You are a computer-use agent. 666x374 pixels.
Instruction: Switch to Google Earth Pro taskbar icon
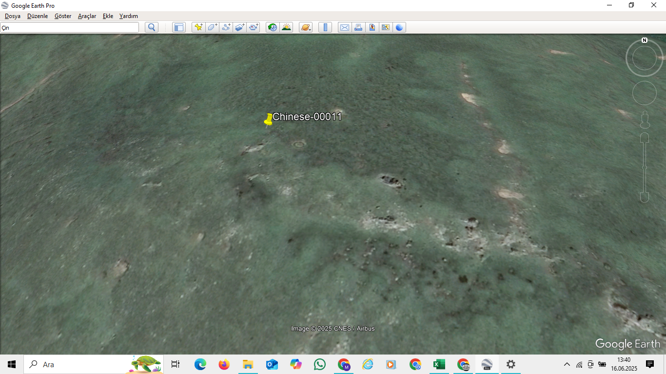[487, 364]
